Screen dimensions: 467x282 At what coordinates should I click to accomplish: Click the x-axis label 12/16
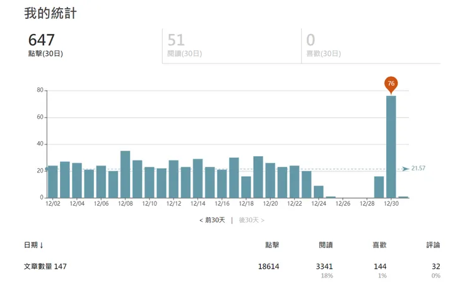[x=222, y=203]
